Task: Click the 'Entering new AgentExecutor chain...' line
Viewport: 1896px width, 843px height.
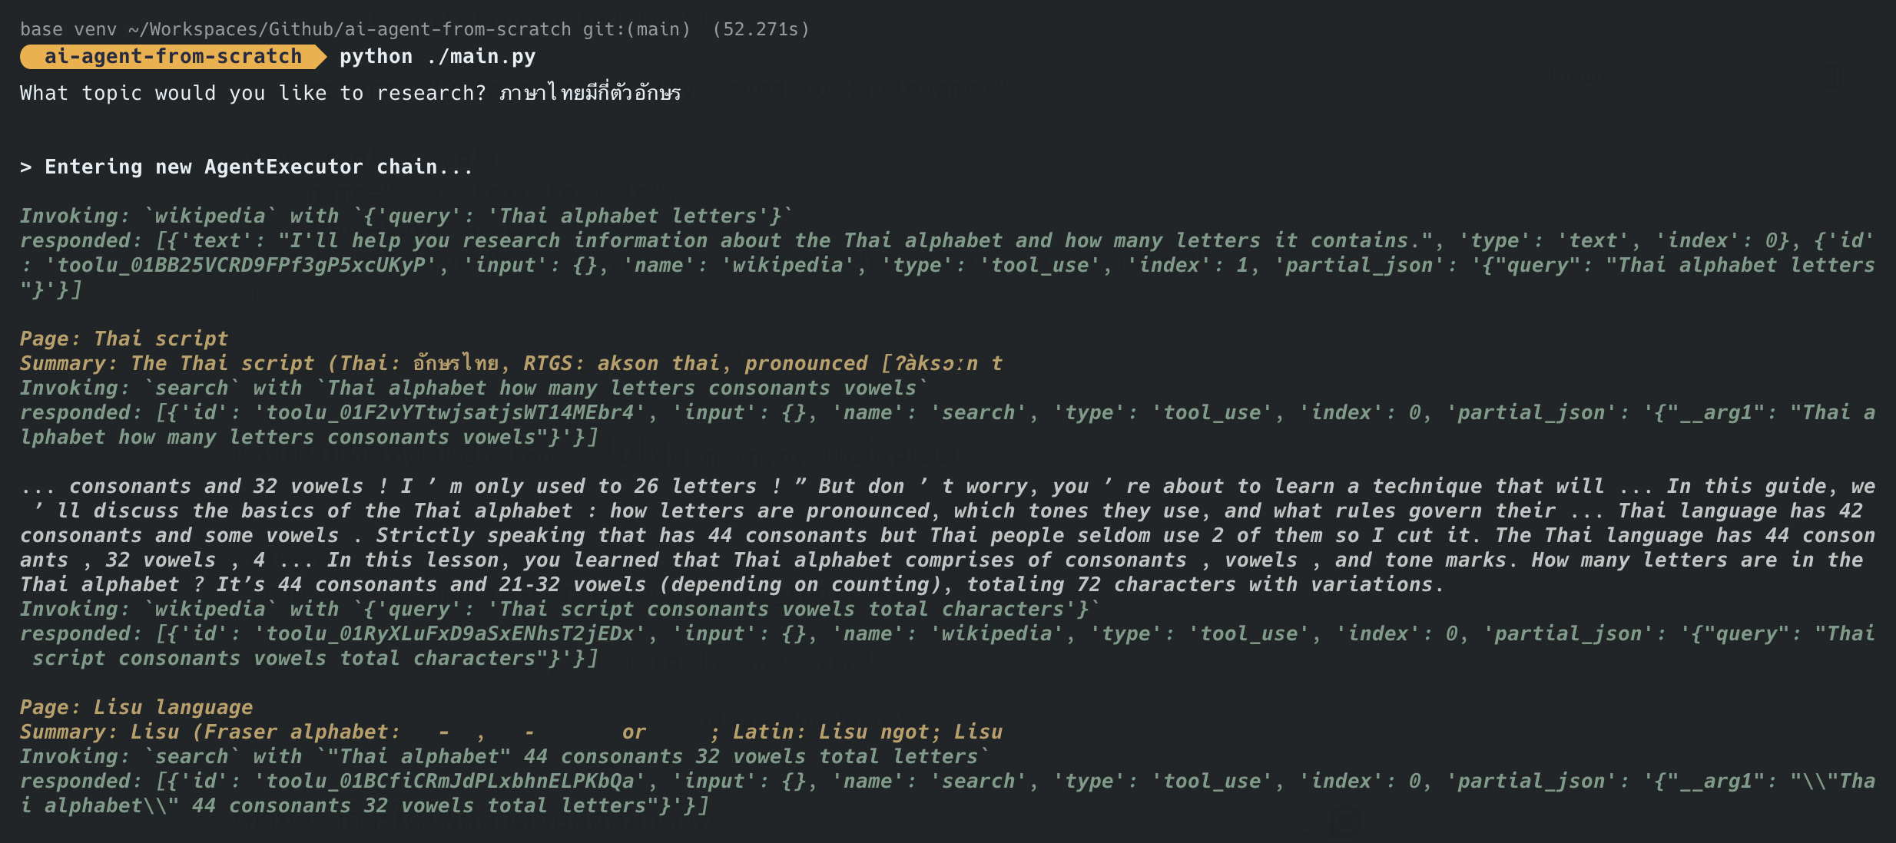Action: coord(247,167)
